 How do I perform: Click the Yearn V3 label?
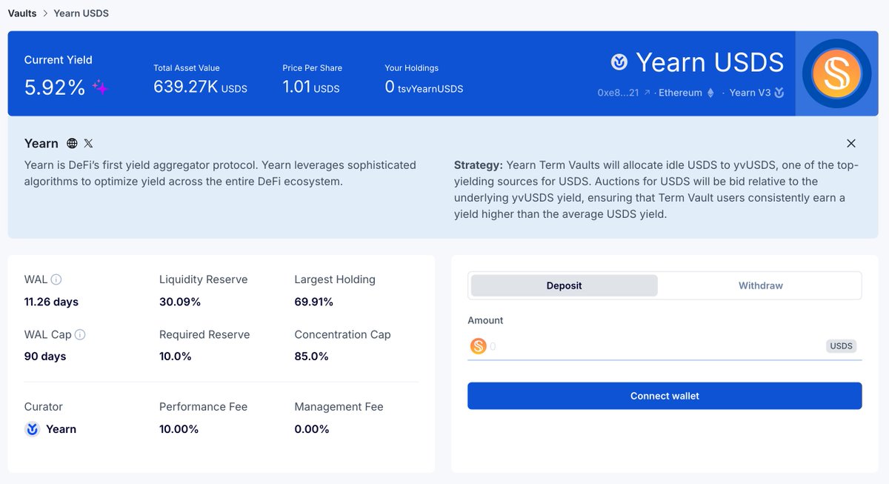pyautogui.click(x=750, y=93)
